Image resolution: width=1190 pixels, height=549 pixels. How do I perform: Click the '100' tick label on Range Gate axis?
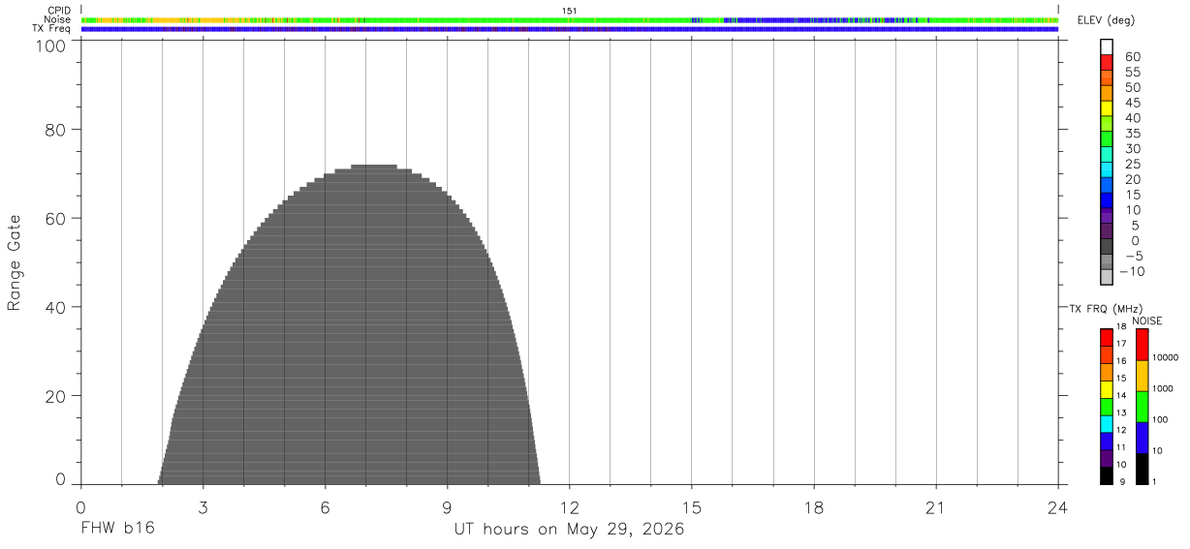[50, 46]
